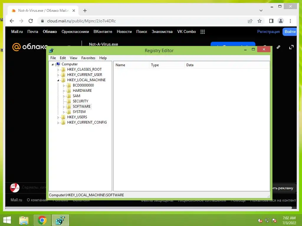Select the HKEY_CURRENT_USER folder icon
This screenshot has height=226, width=302.
click(x=63, y=74)
